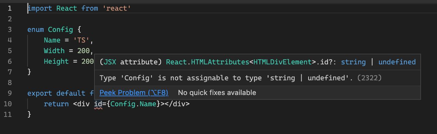Click the error message text in tooltip
Screen dimensions: 437x134
[227, 78]
